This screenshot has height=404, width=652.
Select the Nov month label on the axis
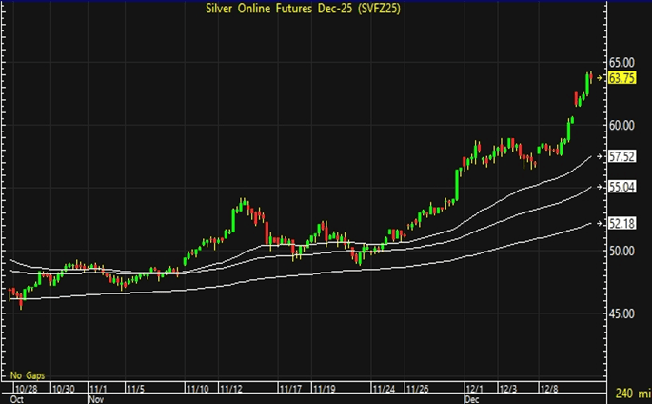[96, 399]
